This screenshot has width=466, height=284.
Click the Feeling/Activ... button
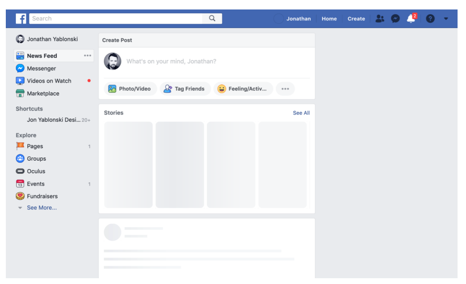point(243,89)
